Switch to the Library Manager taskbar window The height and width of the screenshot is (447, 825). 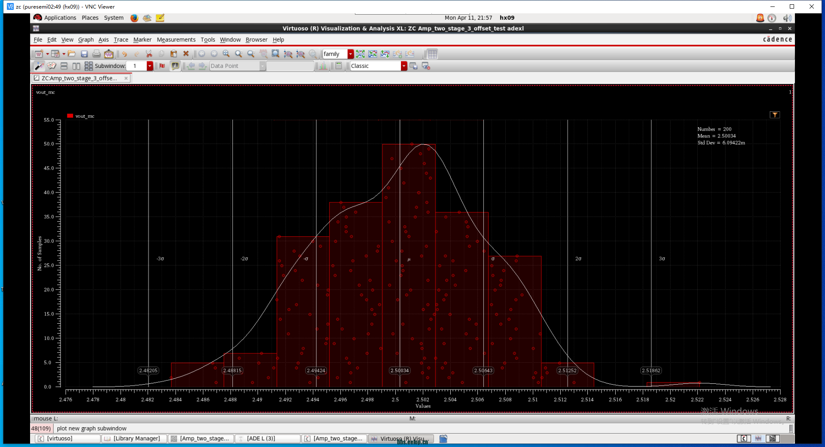coord(134,438)
